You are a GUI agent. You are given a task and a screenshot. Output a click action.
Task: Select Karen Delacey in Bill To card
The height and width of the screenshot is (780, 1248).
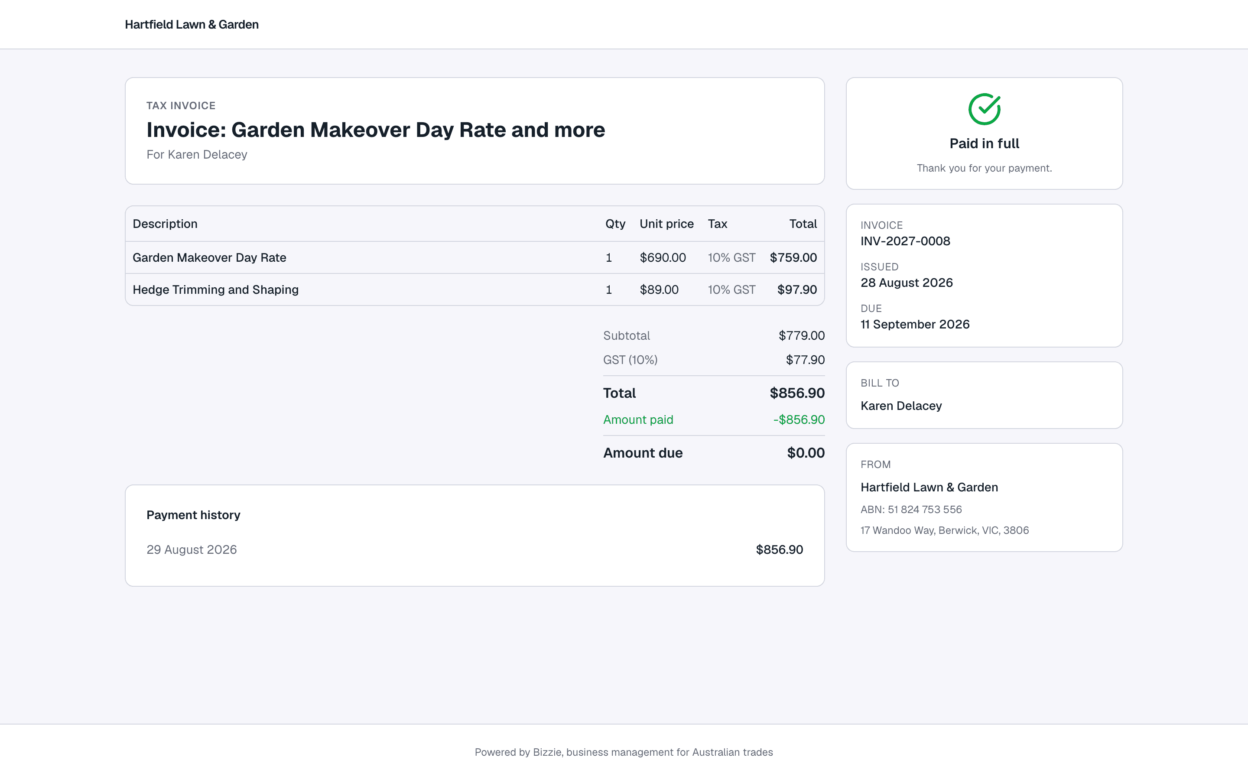tap(900, 406)
